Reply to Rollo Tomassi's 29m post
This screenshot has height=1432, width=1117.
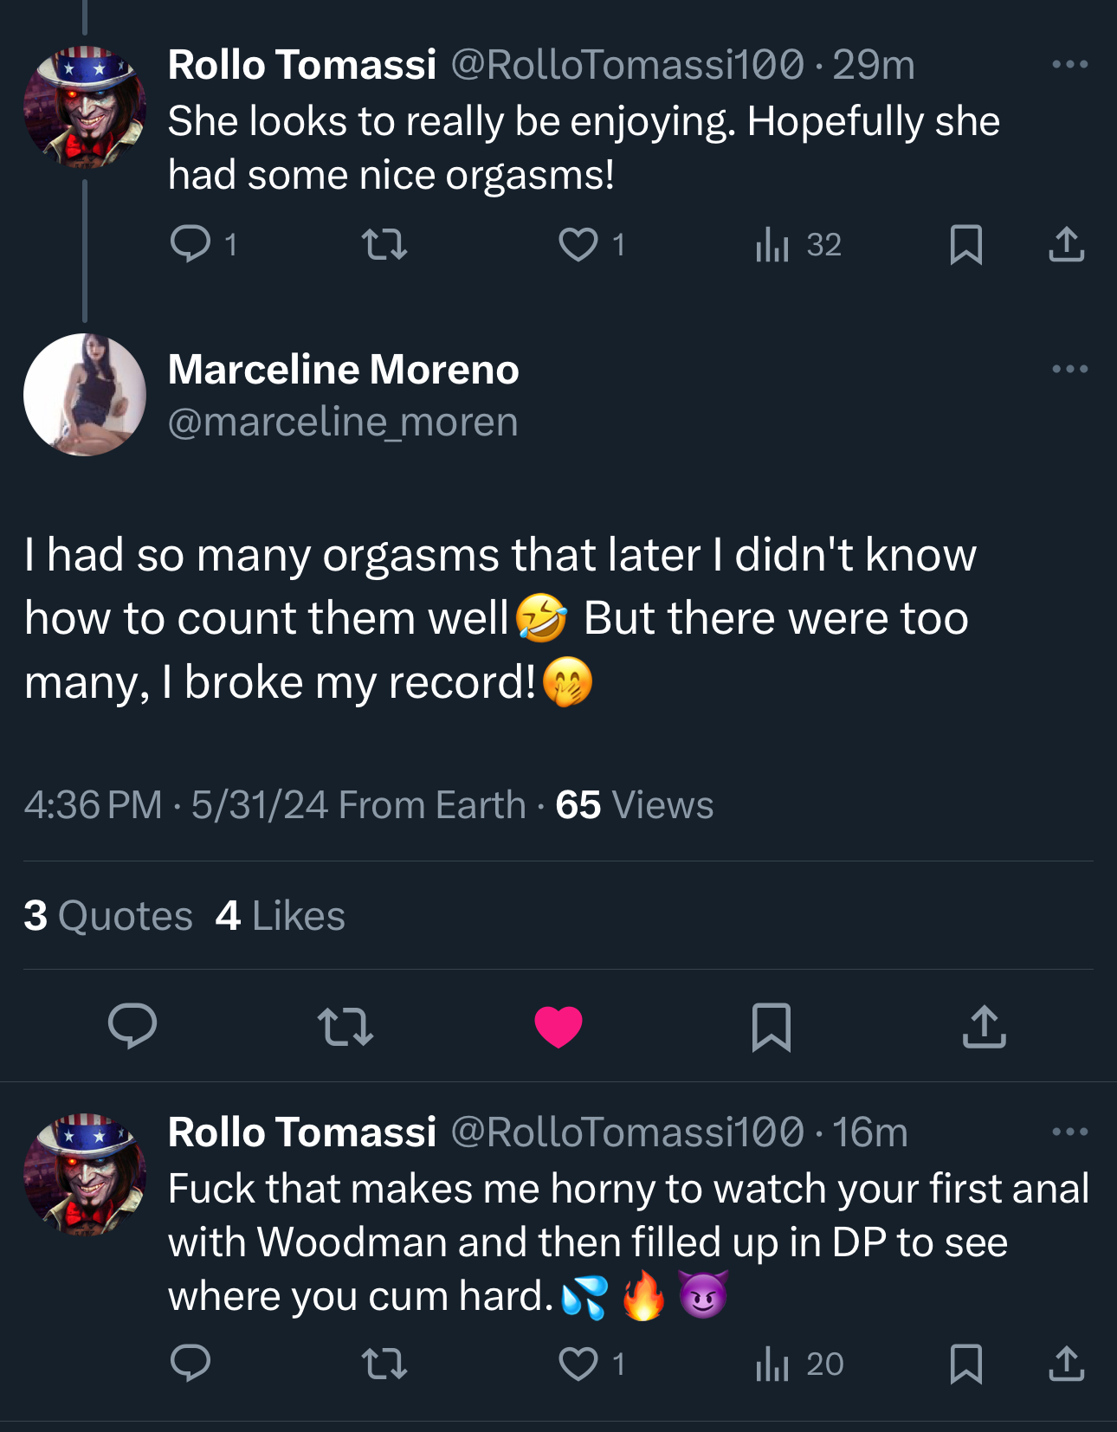pyautogui.click(x=190, y=244)
